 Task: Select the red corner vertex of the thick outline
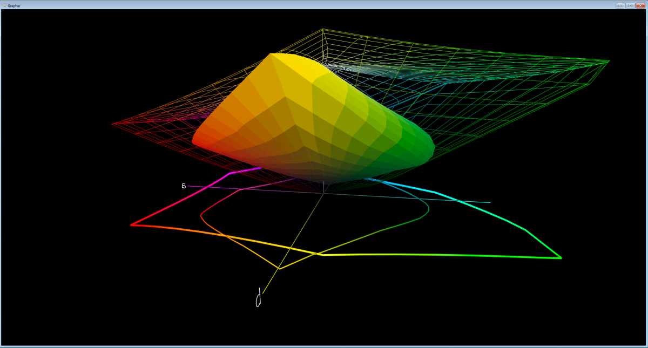coord(131,224)
